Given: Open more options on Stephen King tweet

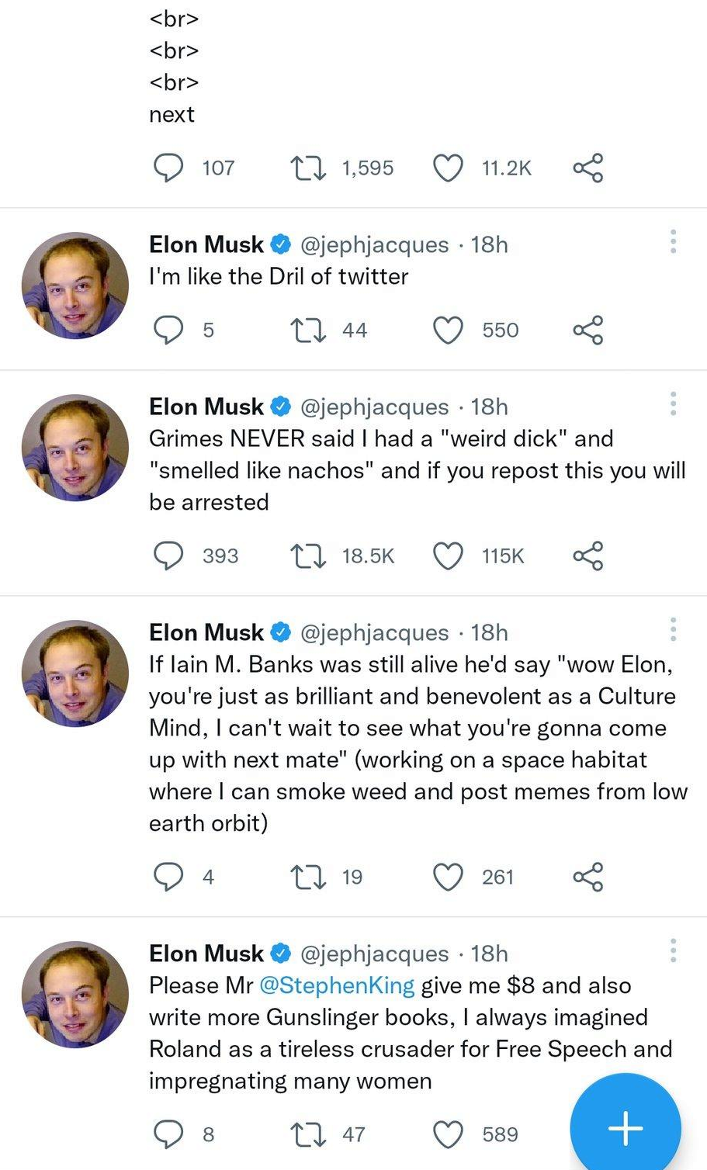Looking at the screenshot, I should pos(673,950).
